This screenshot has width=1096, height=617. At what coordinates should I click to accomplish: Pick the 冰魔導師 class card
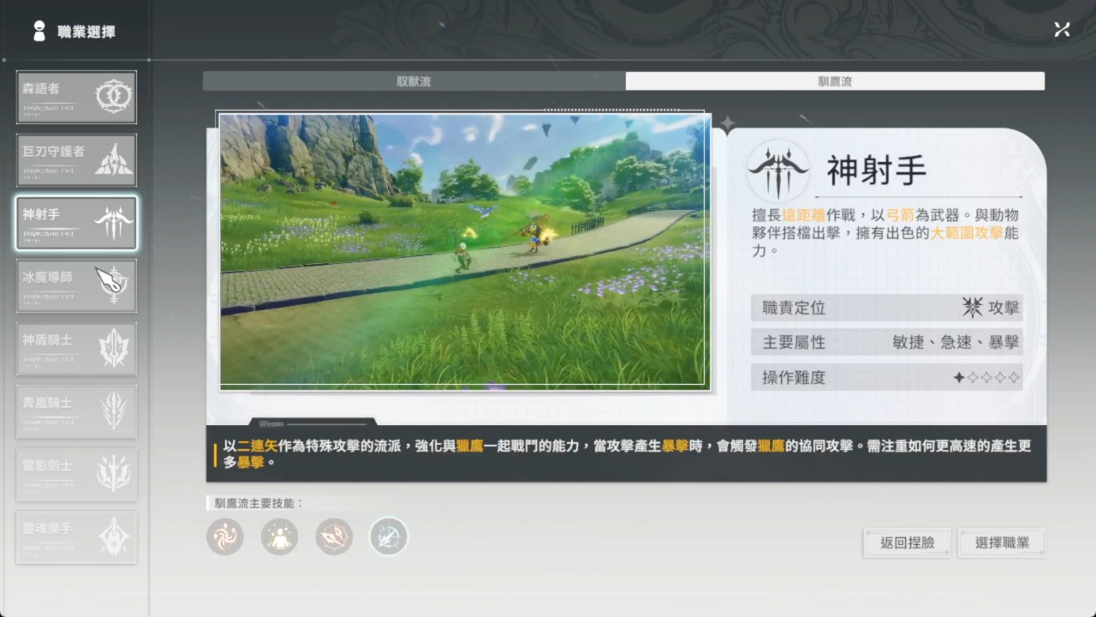click(x=76, y=285)
